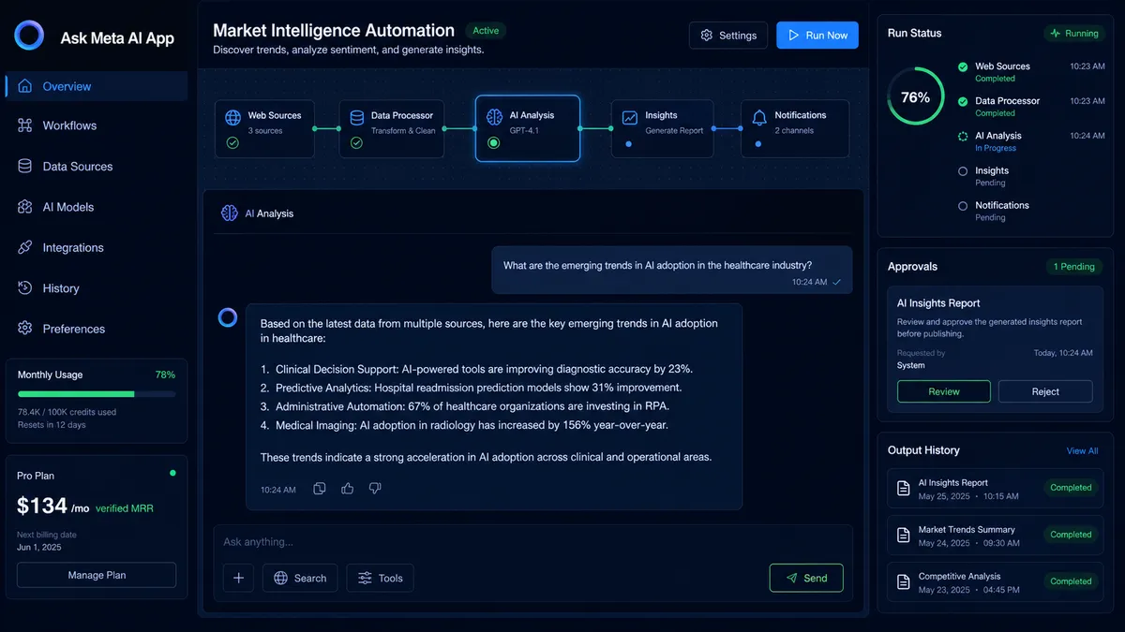Open Competitive Analysis document icon

tap(904, 581)
